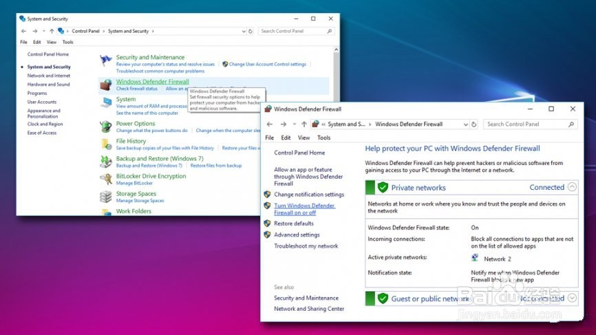Image resolution: width=596 pixels, height=335 pixels.
Task: Open recent locations dropdown in Firewall window
Action: 294,125
